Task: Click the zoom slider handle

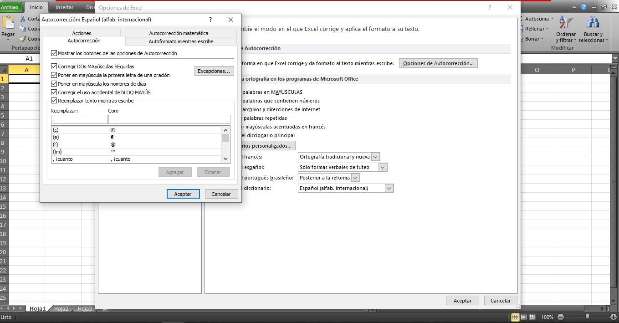Action: [x=587, y=317]
